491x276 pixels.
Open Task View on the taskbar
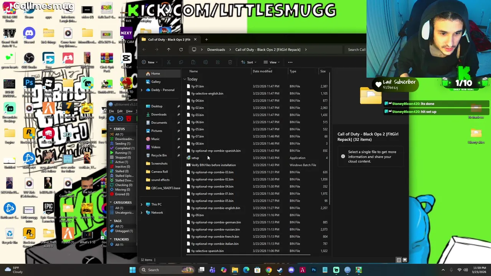201,270
